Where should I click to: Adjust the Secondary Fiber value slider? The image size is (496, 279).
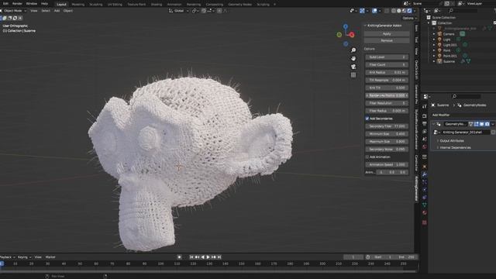click(x=387, y=126)
